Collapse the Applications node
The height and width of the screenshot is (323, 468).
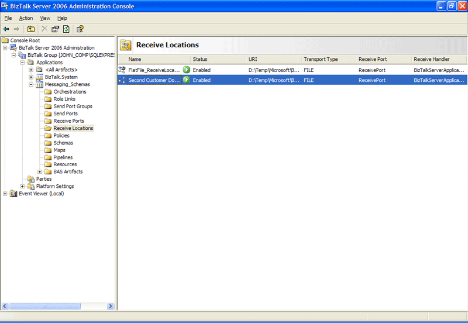point(22,63)
